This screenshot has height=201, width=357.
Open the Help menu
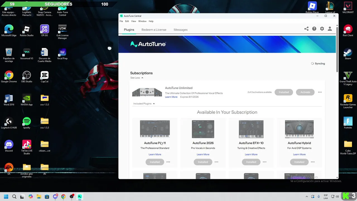[151, 21]
